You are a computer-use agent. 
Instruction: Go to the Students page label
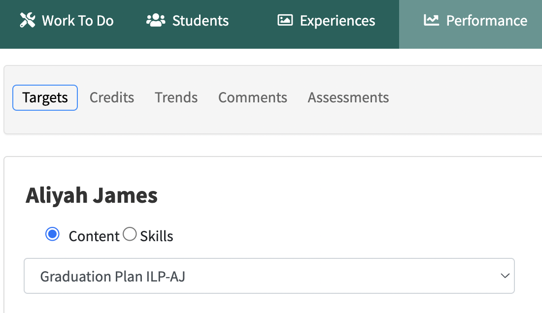pyautogui.click(x=200, y=21)
